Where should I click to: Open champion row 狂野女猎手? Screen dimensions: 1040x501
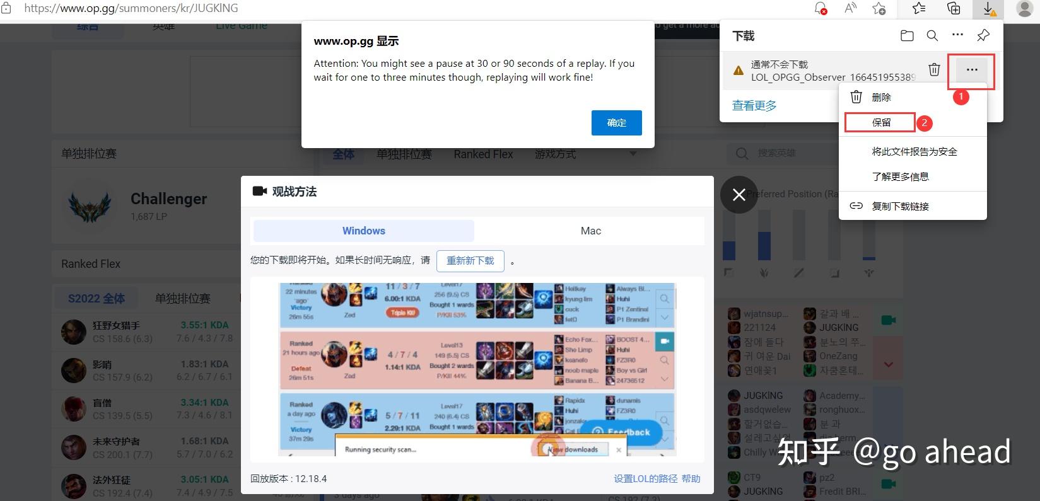[x=146, y=332]
